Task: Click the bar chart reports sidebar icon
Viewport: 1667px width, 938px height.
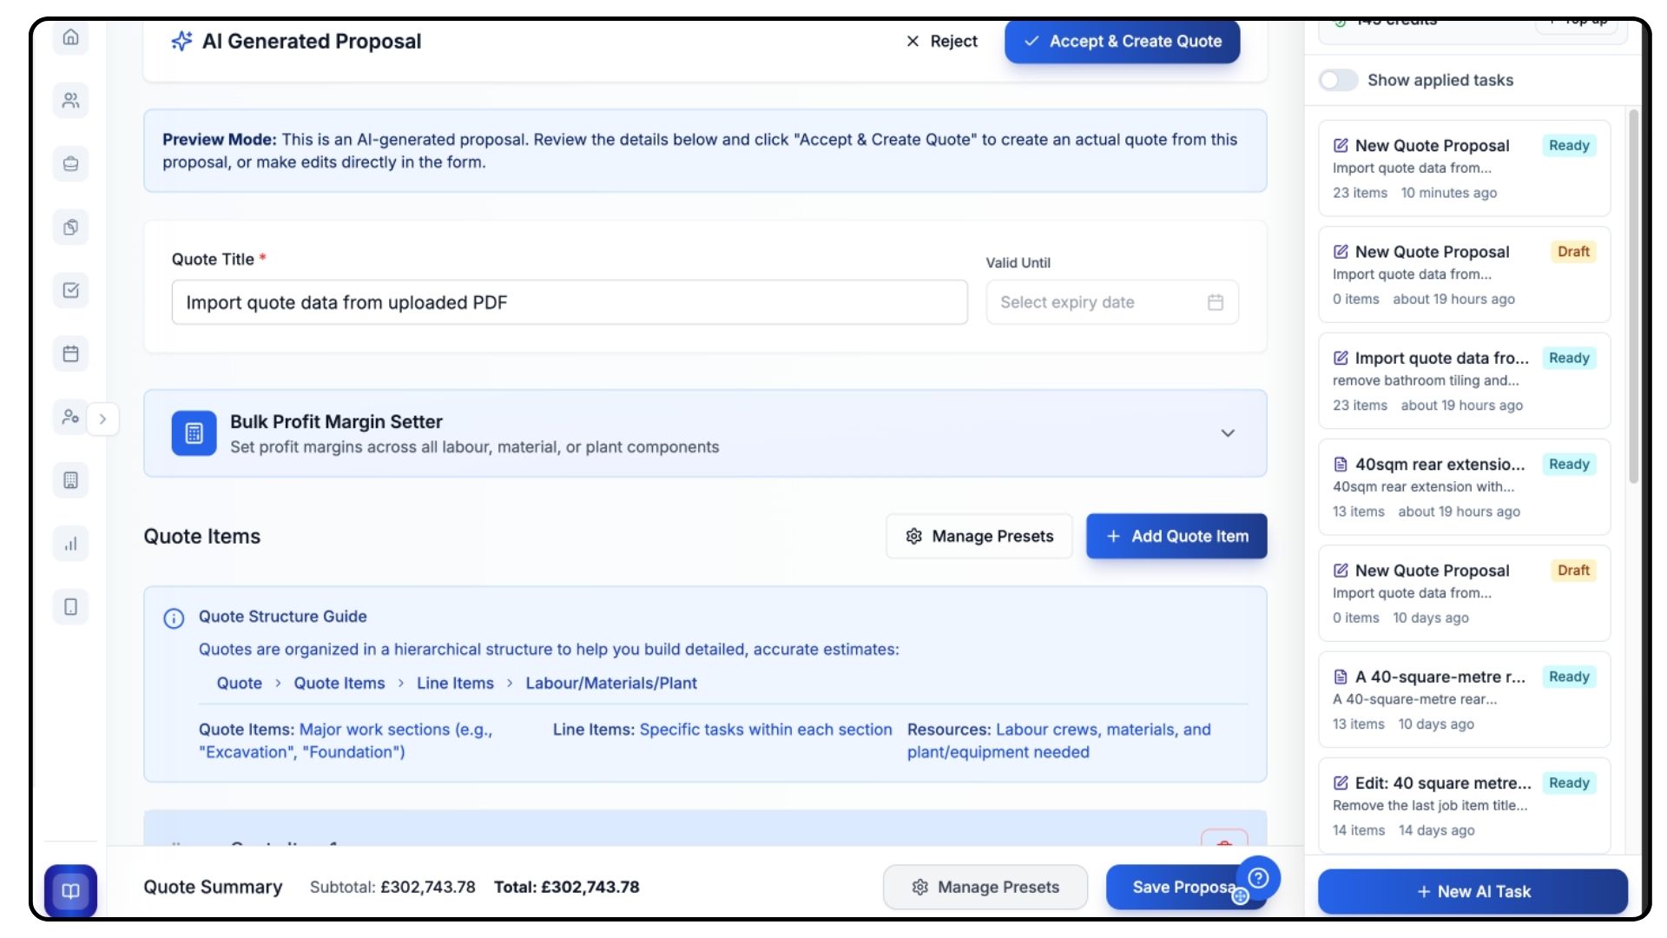Action: click(x=71, y=544)
